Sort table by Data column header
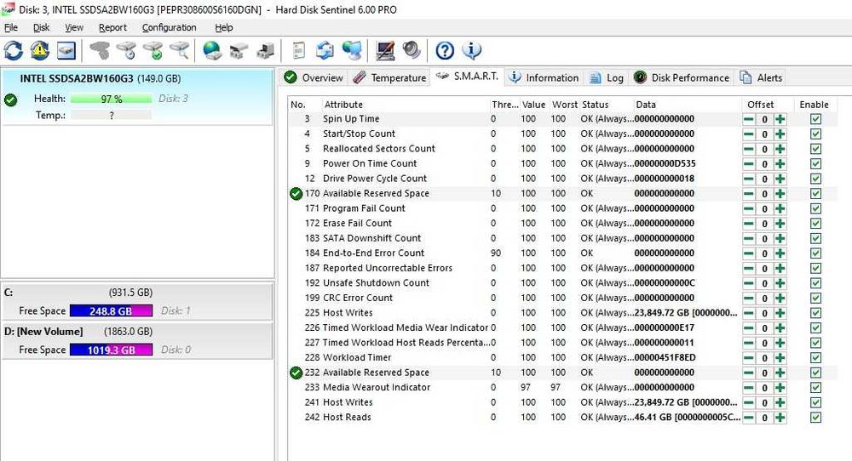This screenshot has height=461, width=852. [x=686, y=105]
